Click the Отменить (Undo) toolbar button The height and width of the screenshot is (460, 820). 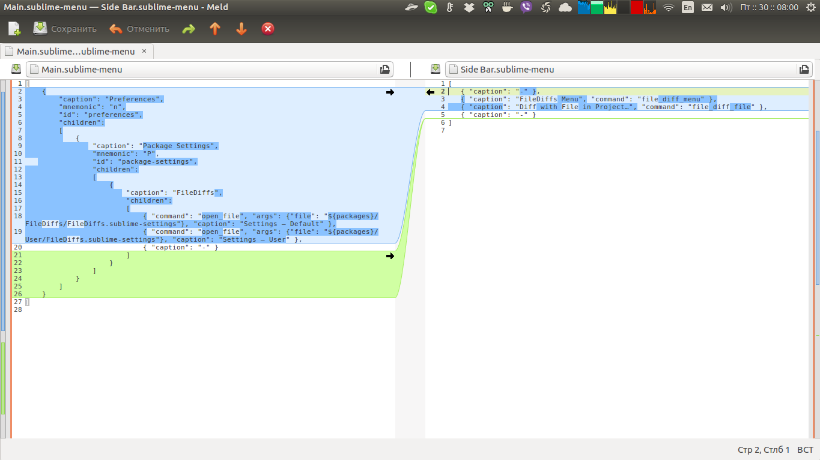click(139, 29)
